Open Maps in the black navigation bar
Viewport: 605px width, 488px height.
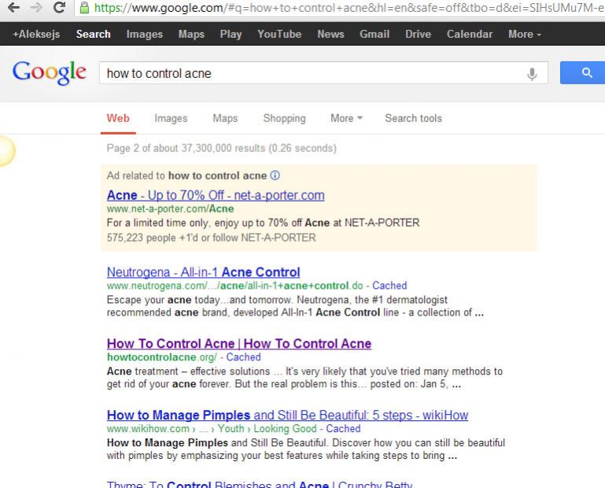coord(191,35)
